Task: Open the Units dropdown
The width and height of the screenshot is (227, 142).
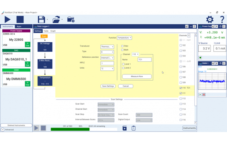Action: coord(107,68)
